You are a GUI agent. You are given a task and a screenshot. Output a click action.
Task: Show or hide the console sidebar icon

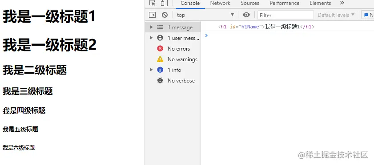point(152,15)
